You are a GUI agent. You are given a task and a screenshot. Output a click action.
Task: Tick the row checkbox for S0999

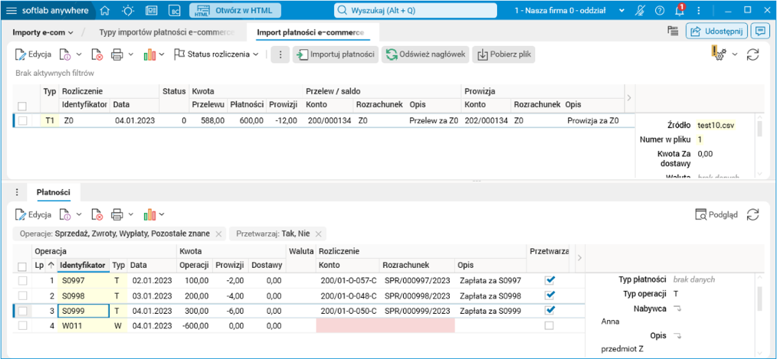(x=22, y=311)
